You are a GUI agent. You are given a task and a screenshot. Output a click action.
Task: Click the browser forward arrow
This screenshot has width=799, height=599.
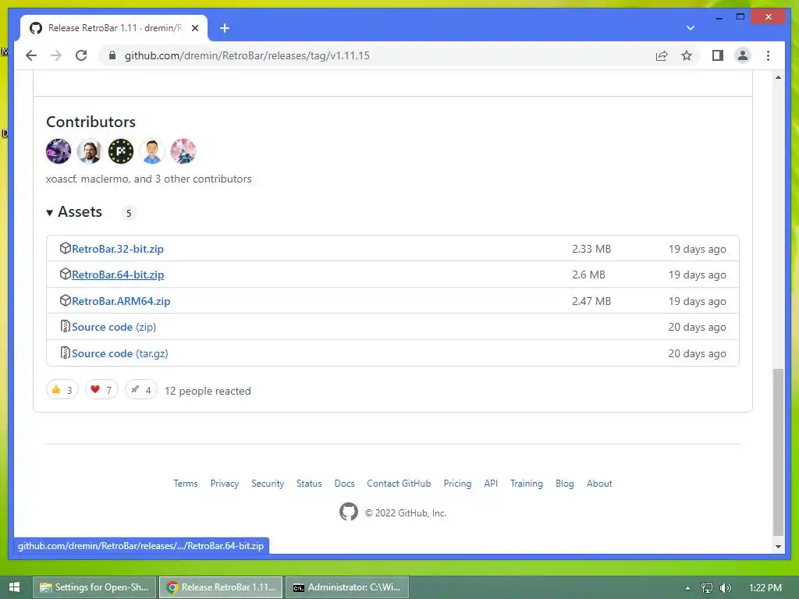[56, 55]
